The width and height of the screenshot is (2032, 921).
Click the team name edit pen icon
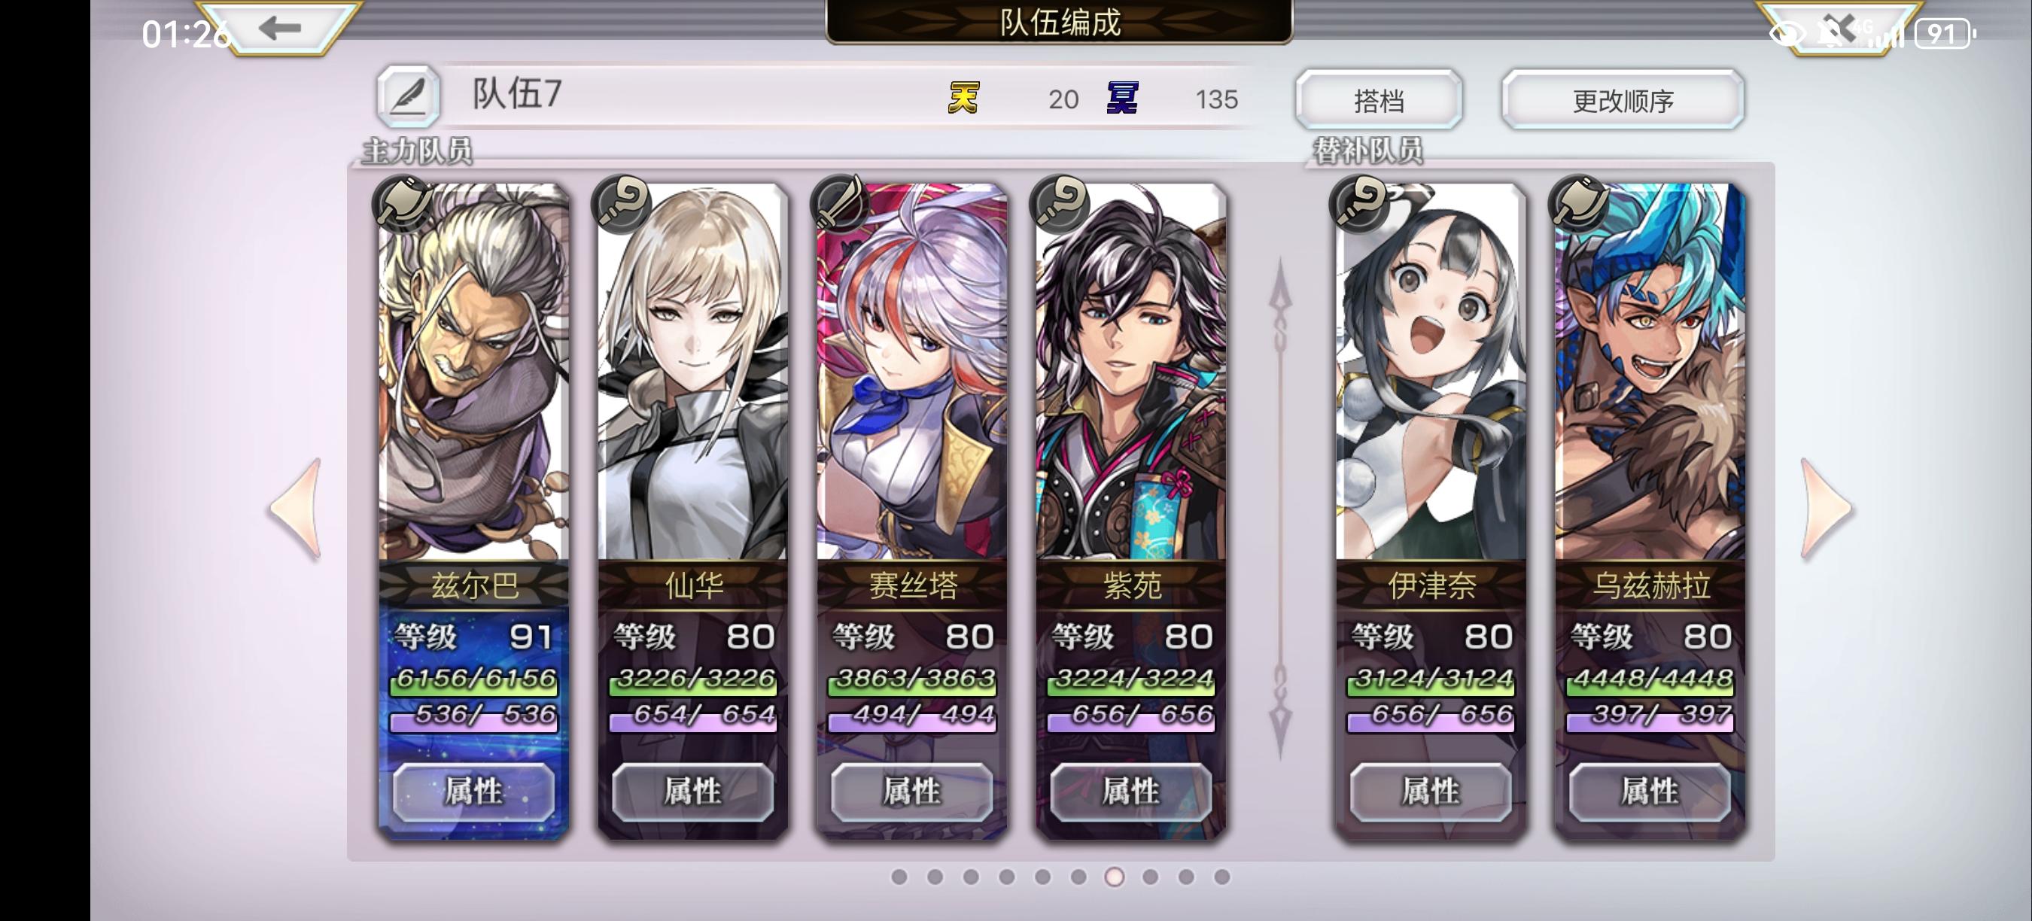coord(408,97)
